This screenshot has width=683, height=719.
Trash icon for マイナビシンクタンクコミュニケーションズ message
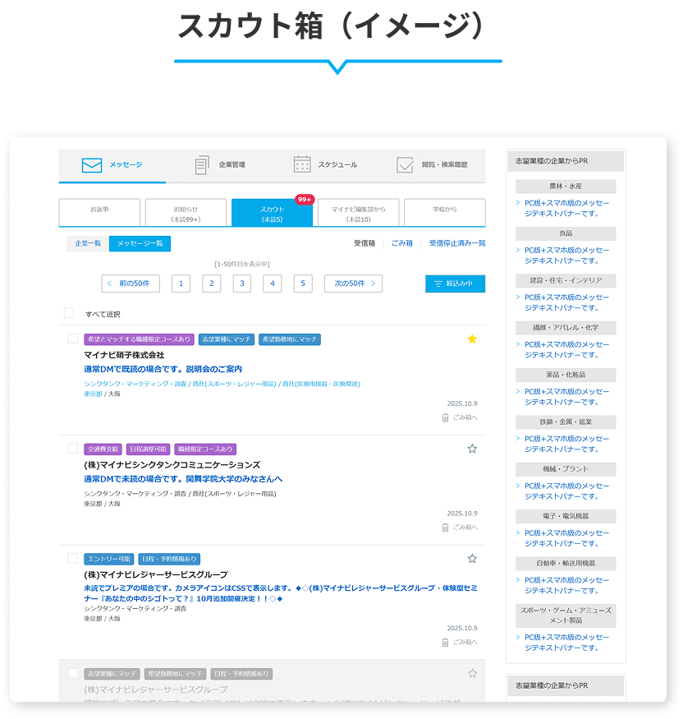pos(445,528)
